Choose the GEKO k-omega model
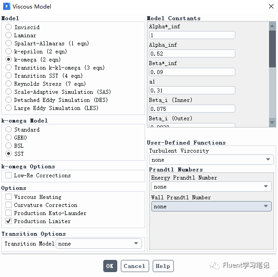The width and height of the screenshot is (278, 277). (9, 138)
